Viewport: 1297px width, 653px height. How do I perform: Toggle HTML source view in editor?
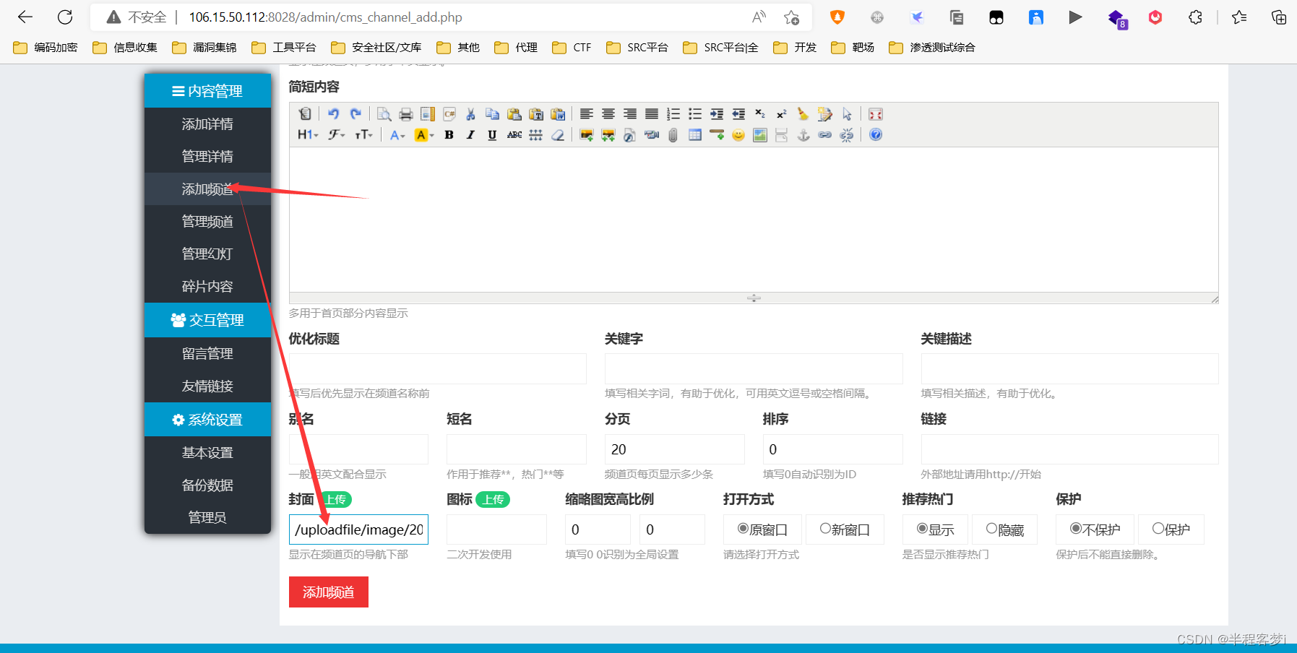point(305,114)
